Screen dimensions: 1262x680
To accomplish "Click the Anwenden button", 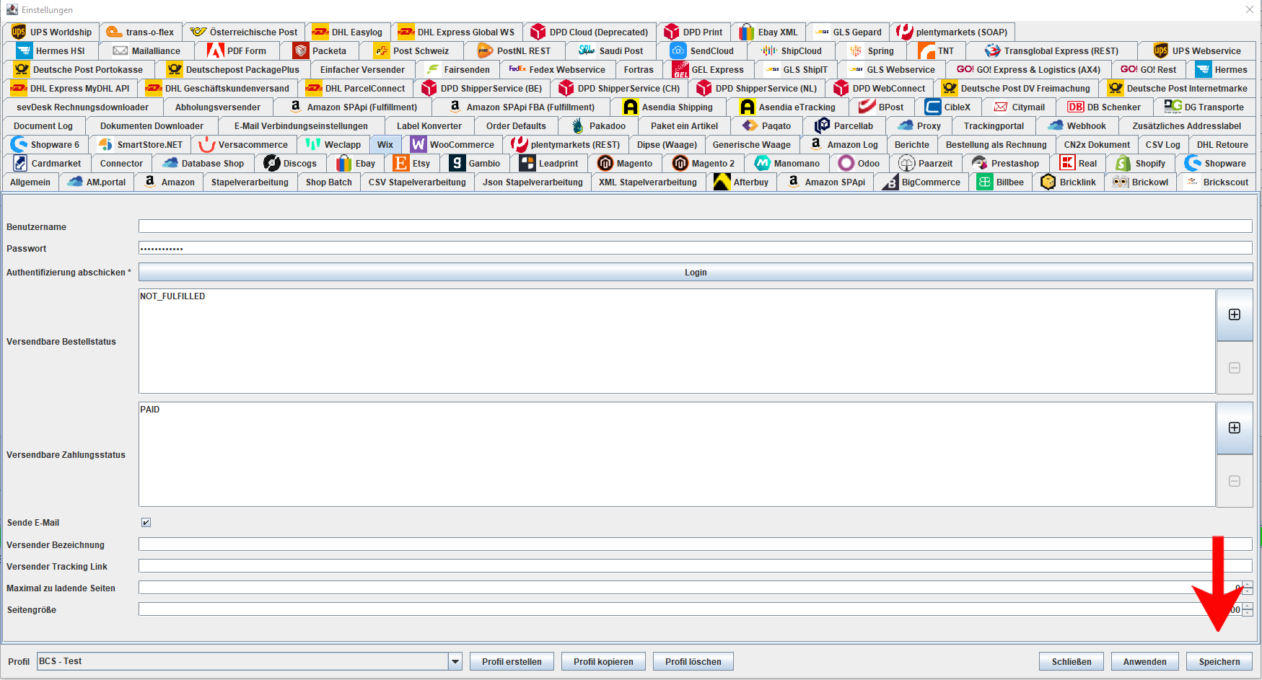I will 1144,661.
